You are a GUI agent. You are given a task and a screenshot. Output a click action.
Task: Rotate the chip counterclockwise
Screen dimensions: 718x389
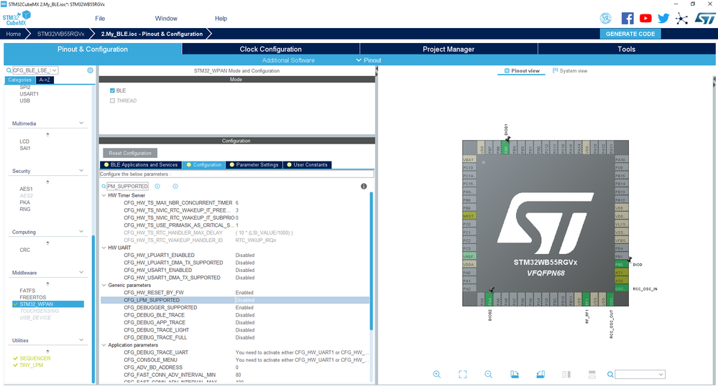(x=540, y=375)
